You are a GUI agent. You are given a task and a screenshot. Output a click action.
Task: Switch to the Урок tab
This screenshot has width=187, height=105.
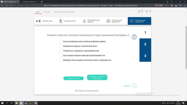coord(38,12)
